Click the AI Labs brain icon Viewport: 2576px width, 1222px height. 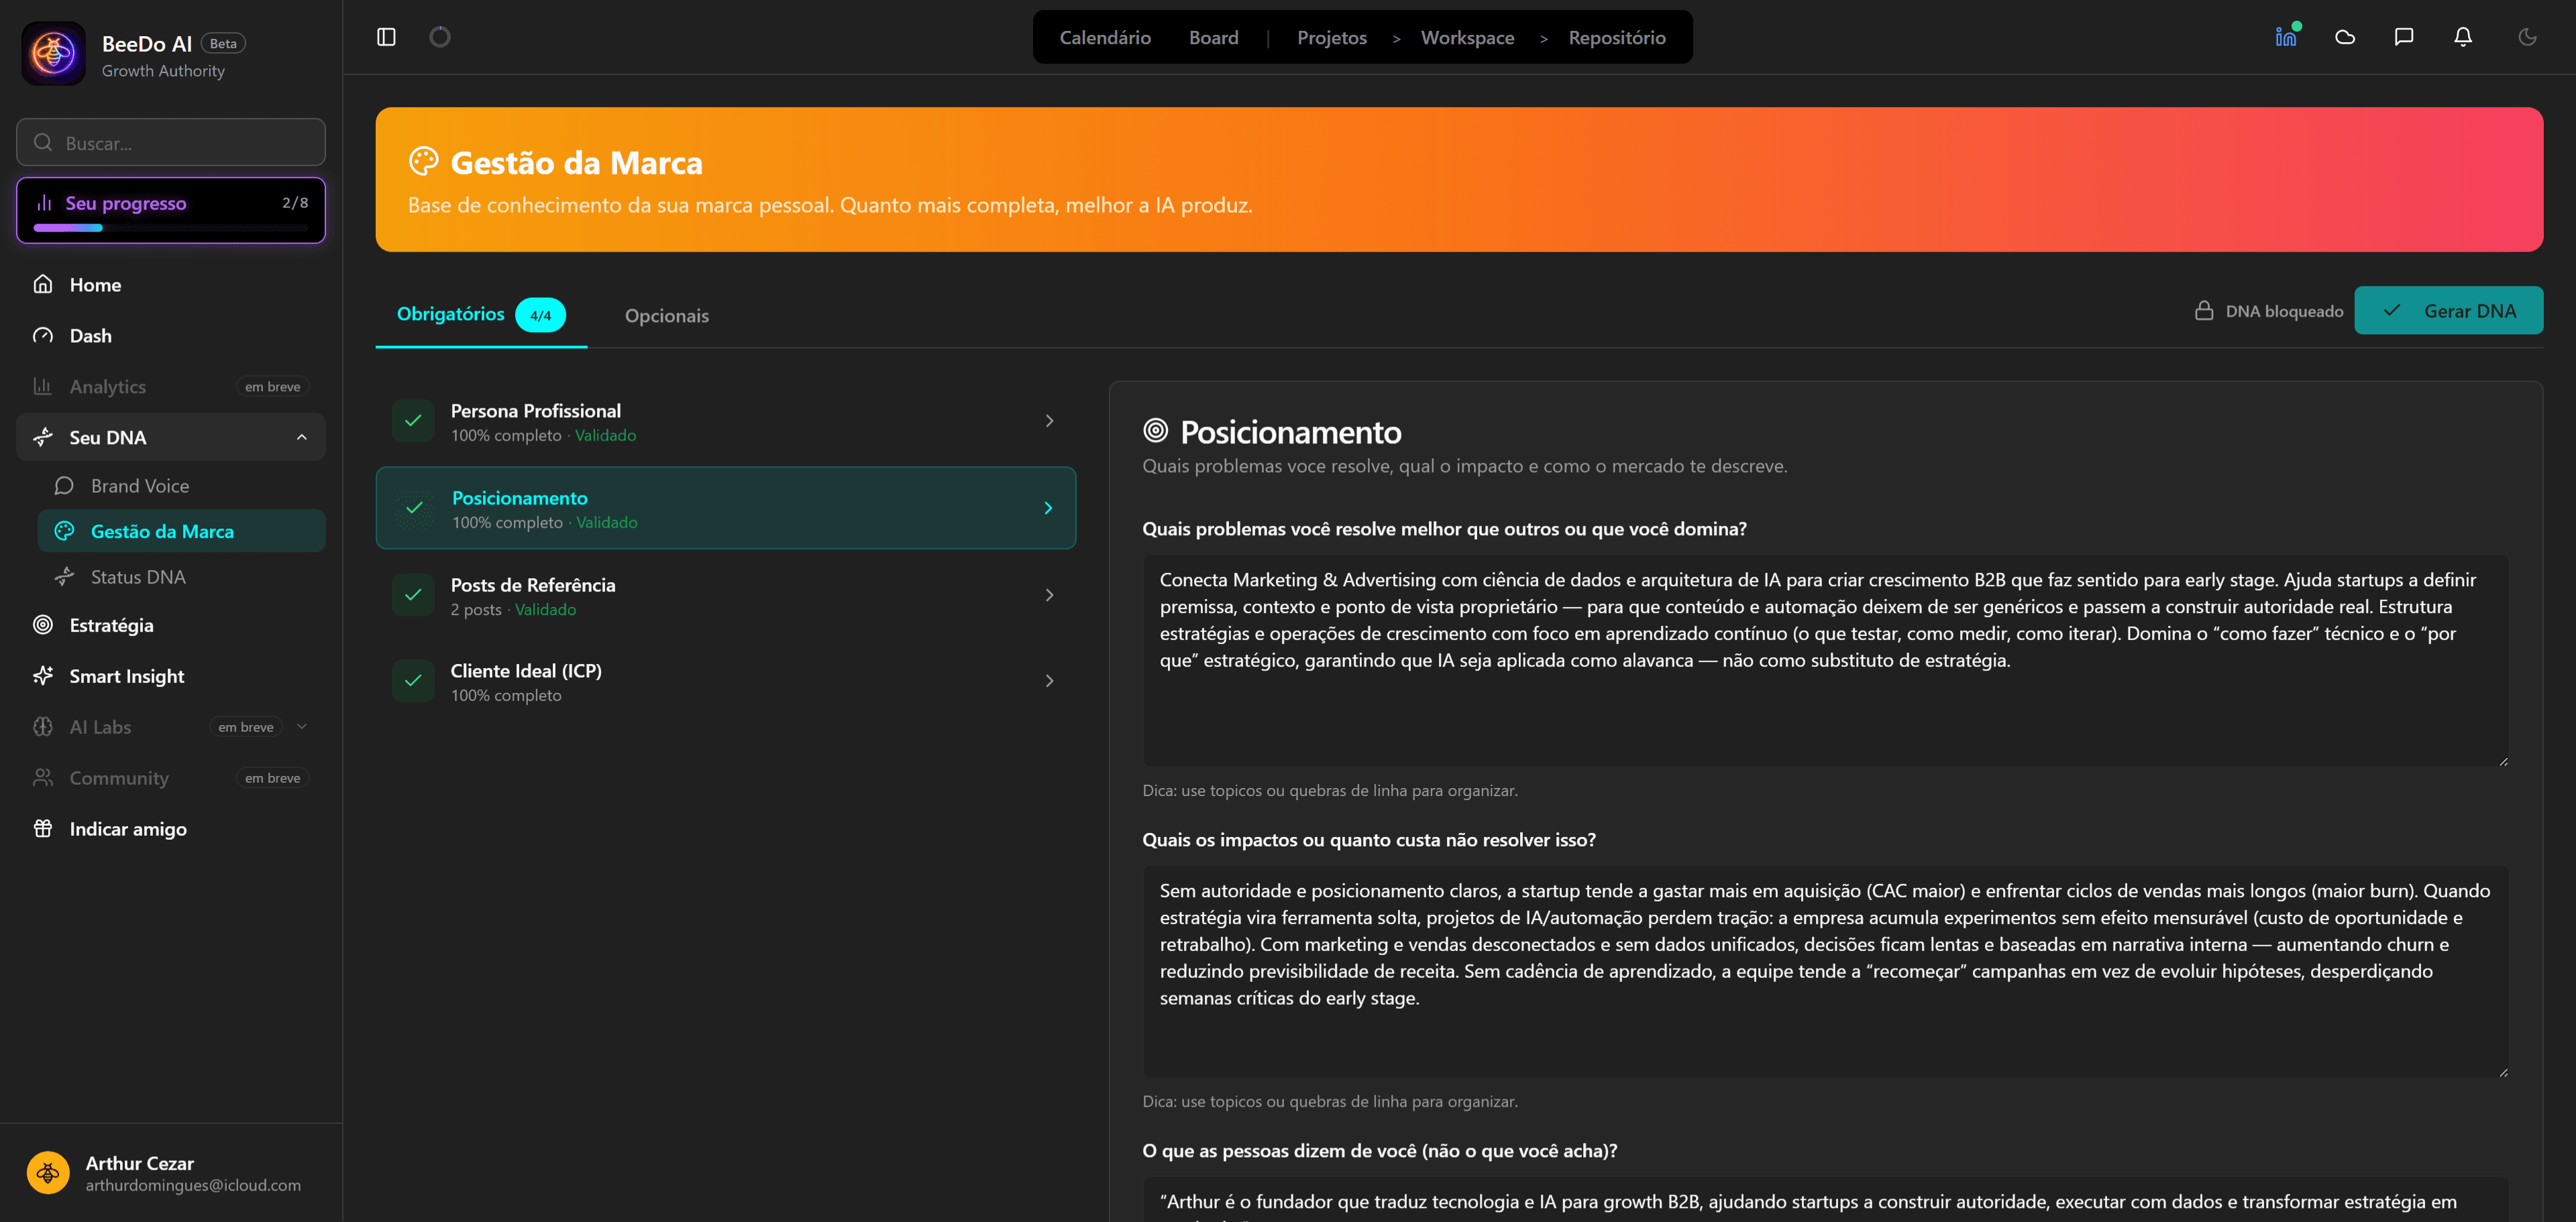coord(43,727)
